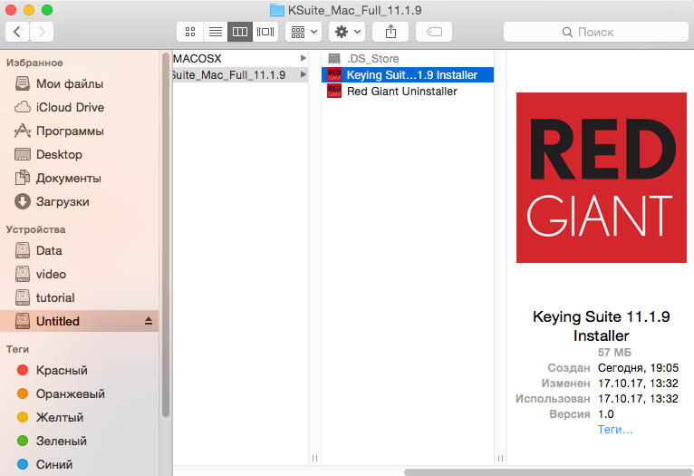Expand the Suite_Mac_Full_11.1.9 folder arrow
Image resolution: width=694 pixels, height=476 pixels.
pyautogui.click(x=304, y=74)
